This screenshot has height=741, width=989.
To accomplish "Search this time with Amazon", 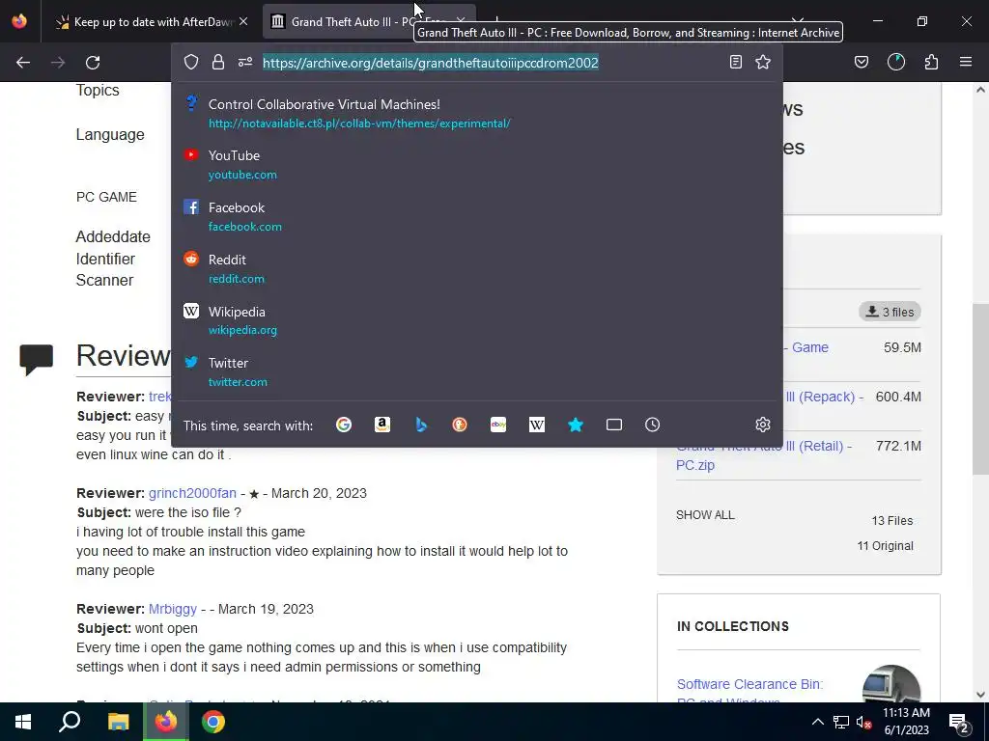I will pyautogui.click(x=382, y=425).
